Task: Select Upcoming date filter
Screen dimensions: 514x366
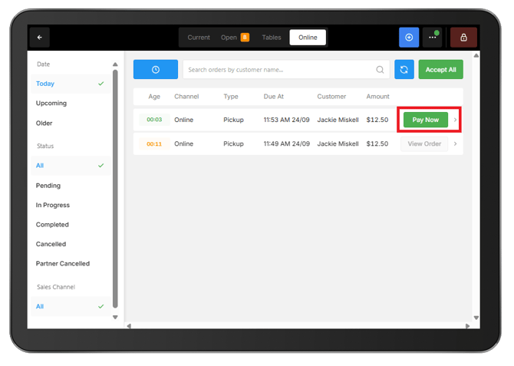Action: click(x=71, y=104)
